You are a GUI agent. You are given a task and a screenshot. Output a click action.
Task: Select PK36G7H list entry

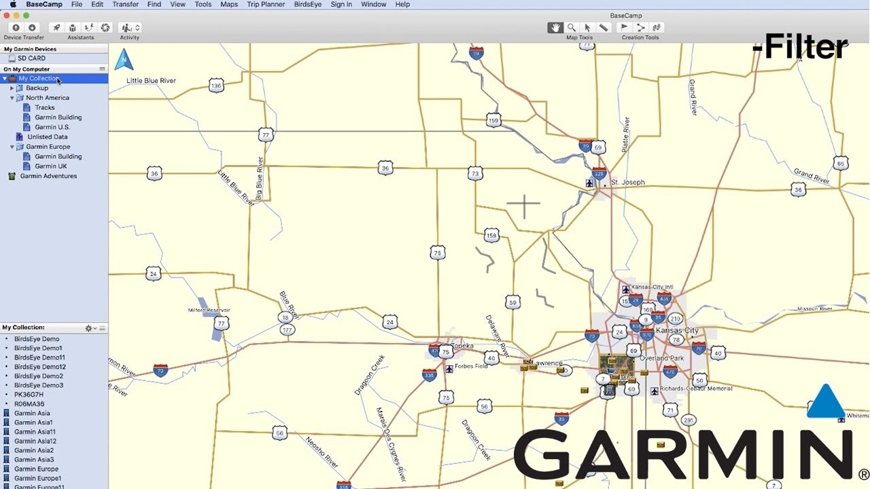pyautogui.click(x=29, y=395)
